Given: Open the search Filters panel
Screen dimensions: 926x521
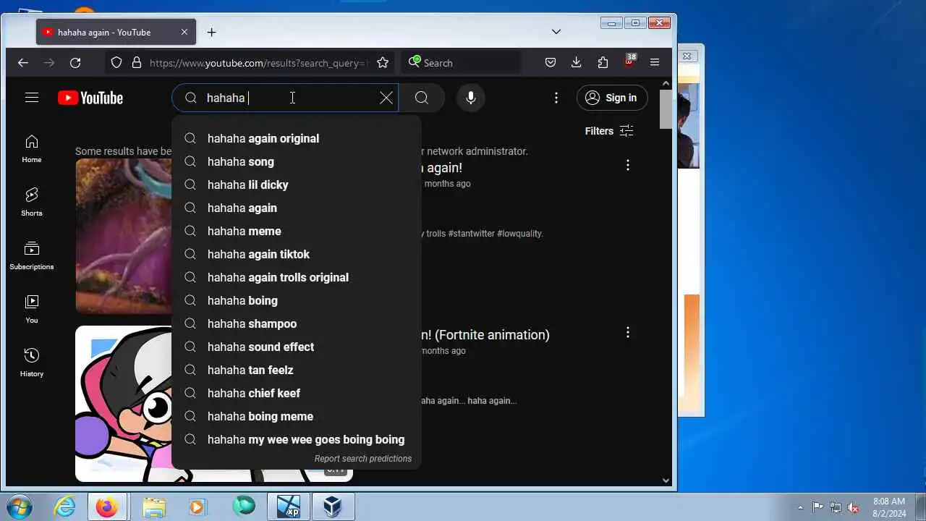Looking at the screenshot, I should point(609,131).
